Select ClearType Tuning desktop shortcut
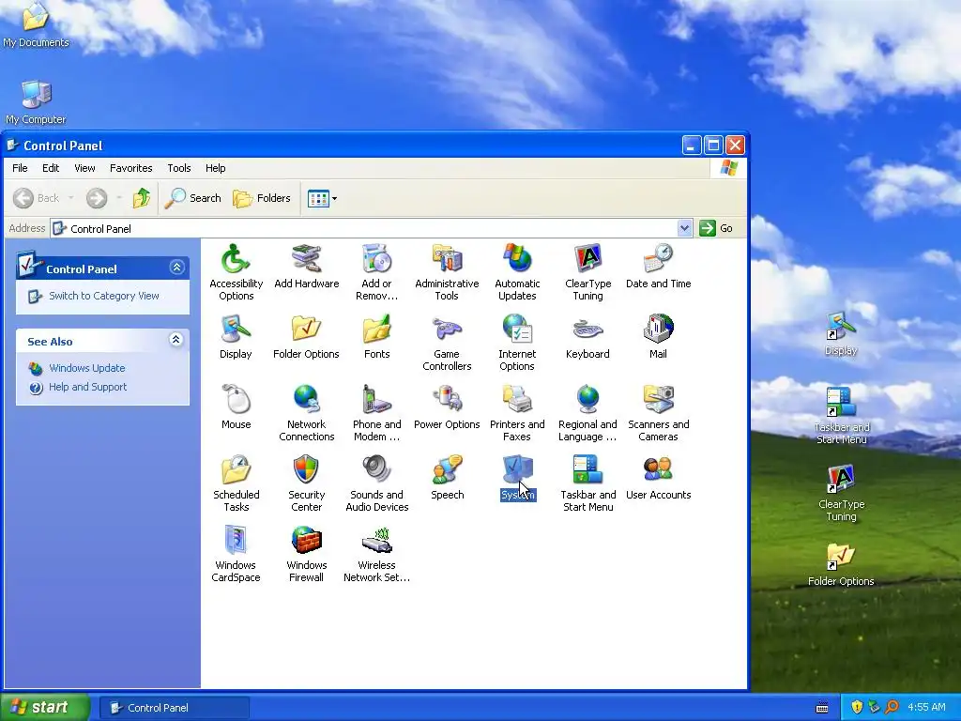The width and height of the screenshot is (961, 721). point(841,493)
